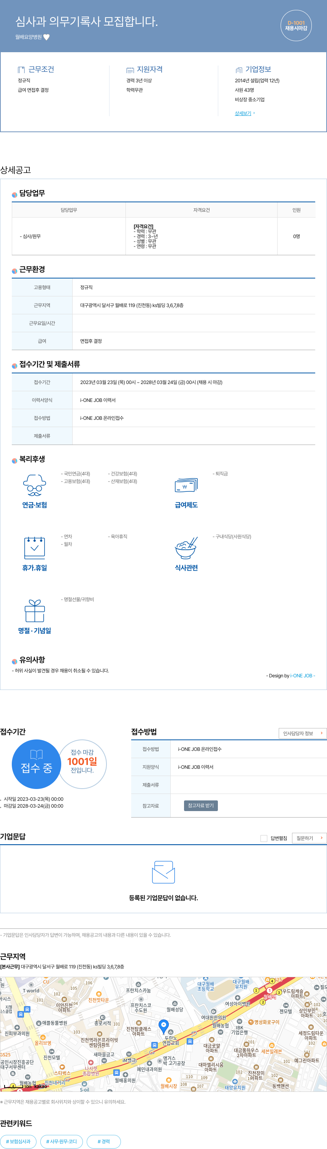Click the 복리후생 section bullet icon
Viewport: 327px width, 1149px height.
click(15, 460)
